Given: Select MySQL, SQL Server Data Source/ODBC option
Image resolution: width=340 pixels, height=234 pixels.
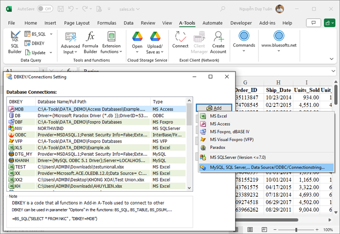Looking at the screenshot, I should [x=266, y=167].
